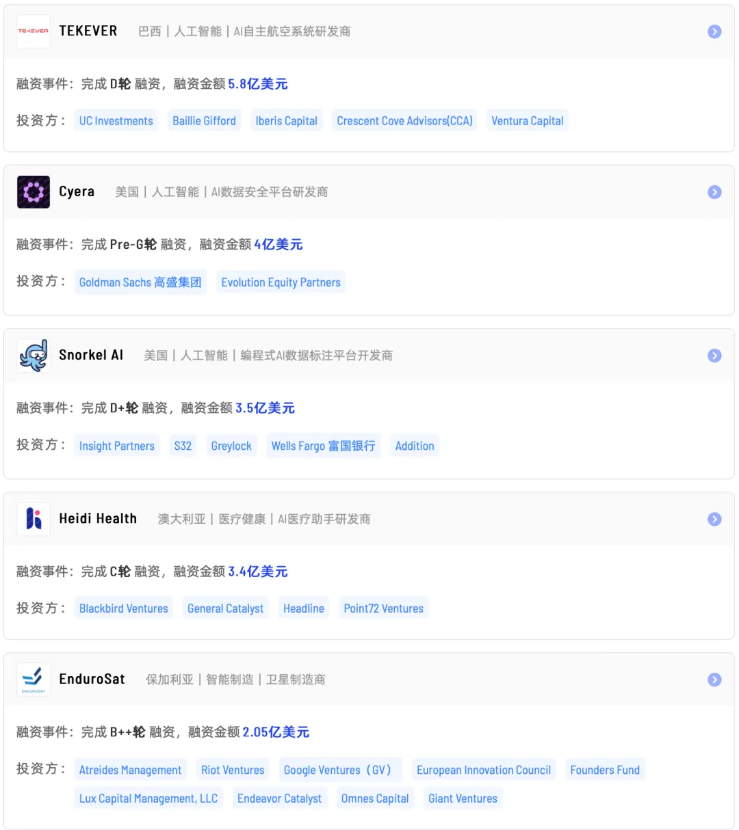This screenshot has width=739, height=830.
Task: Open the Ventura Capital investor tag
Action: point(528,121)
